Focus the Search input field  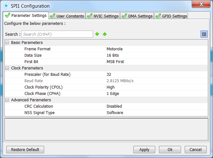57,34
